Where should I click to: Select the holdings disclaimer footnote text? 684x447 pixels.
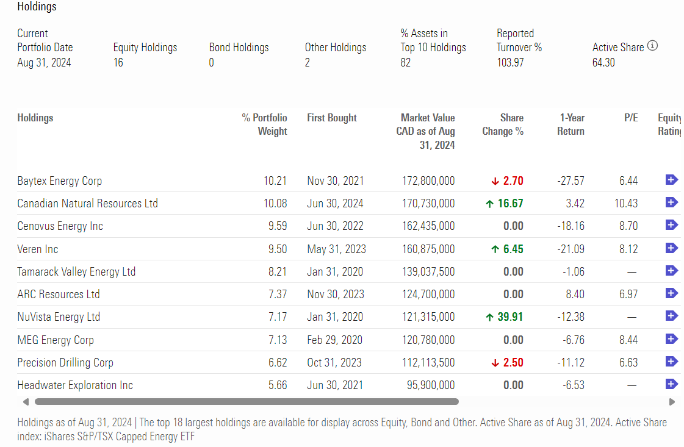click(342, 429)
